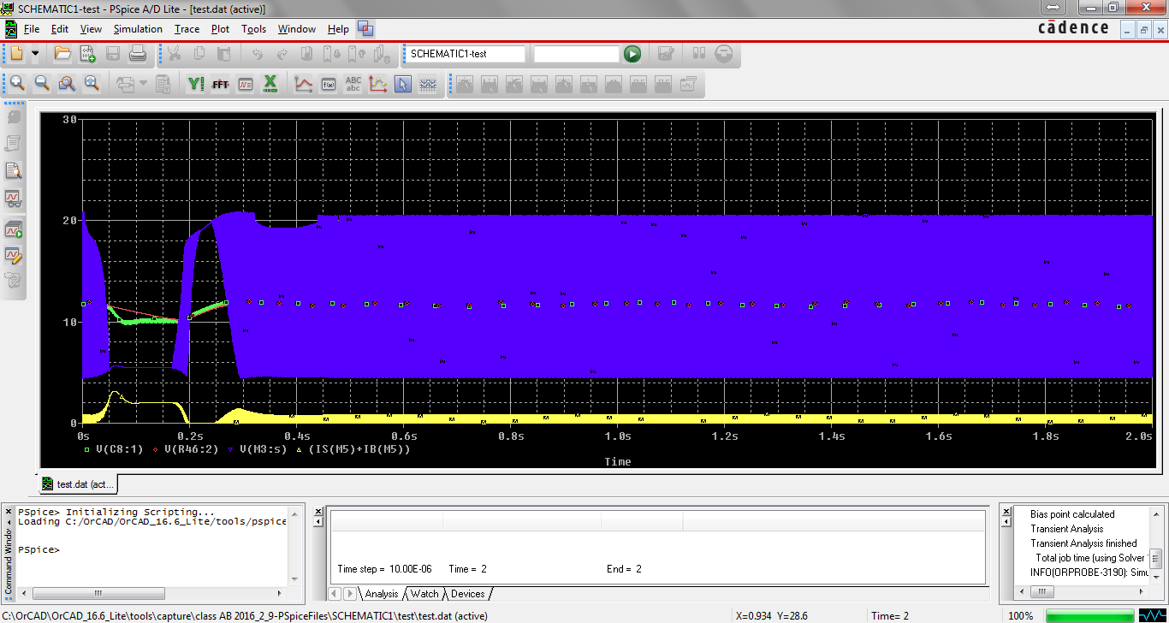This screenshot has height=623, width=1169.
Task: Click the waveform display toggle icon
Action: (428, 84)
